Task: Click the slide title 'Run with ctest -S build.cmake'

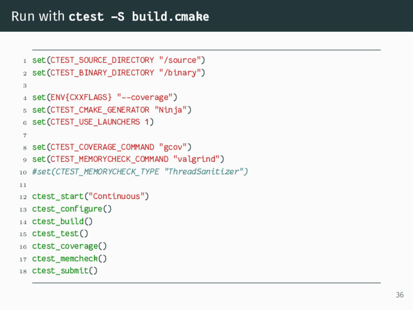Action: pyautogui.click(x=110, y=17)
